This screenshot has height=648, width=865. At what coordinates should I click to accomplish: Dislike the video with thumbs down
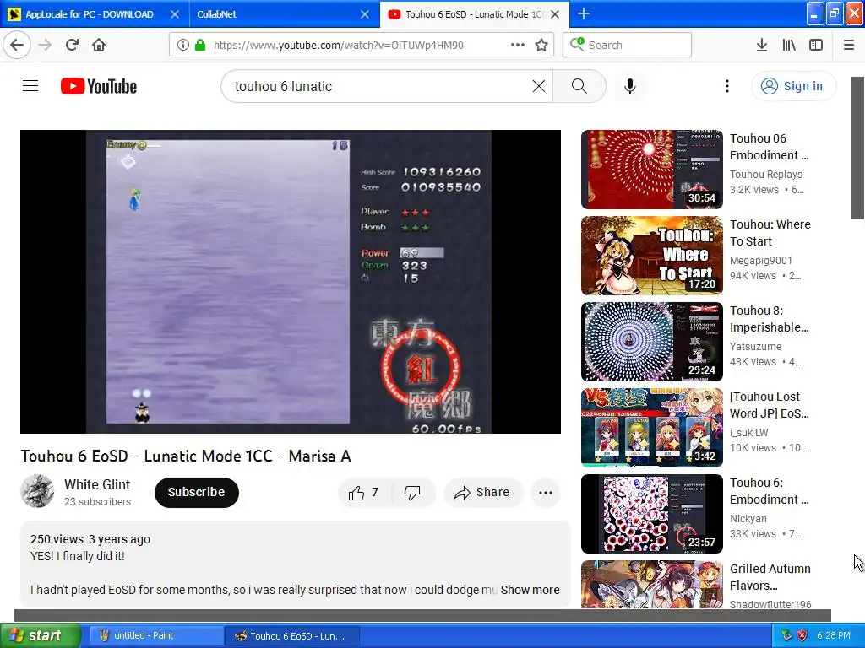(412, 492)
